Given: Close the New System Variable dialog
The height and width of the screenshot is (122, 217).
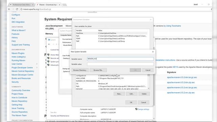Looking at the screenshot, I should tap(153, 52).
